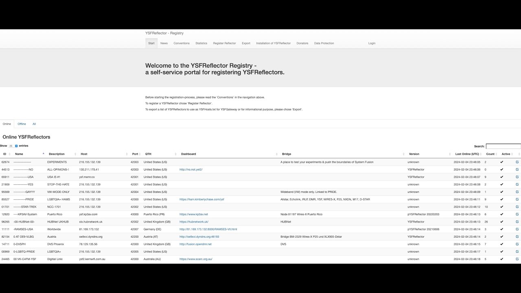The width and height of the screenshot is (521, 293).
Task: Open edit icon for LGBTQIA+ HAMS row
Action: pyautogui.click(x=517, y=199)
